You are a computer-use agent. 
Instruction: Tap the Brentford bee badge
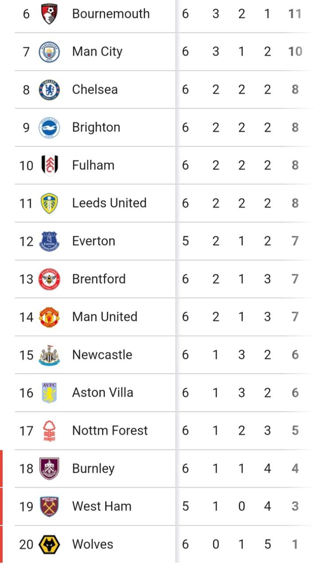tap(49, 279)
